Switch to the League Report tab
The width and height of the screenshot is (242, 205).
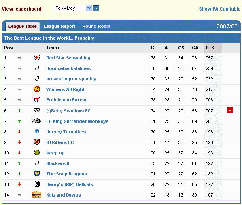pos(59,26)
